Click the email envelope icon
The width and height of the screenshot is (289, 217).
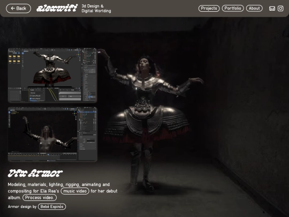click(272, 9)
